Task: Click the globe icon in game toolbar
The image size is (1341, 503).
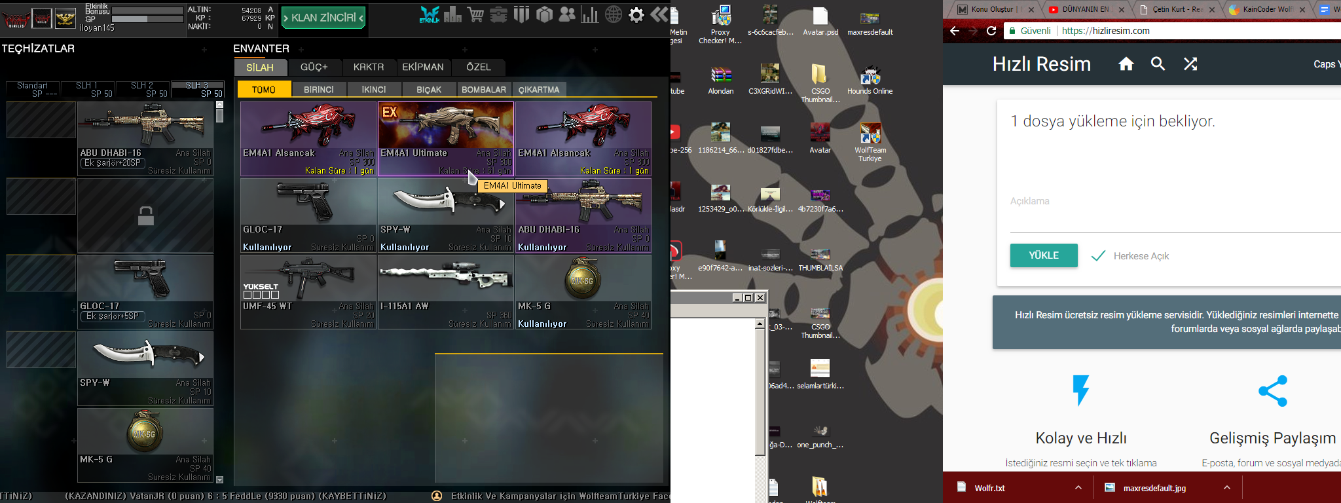Action: coord(614,14)
